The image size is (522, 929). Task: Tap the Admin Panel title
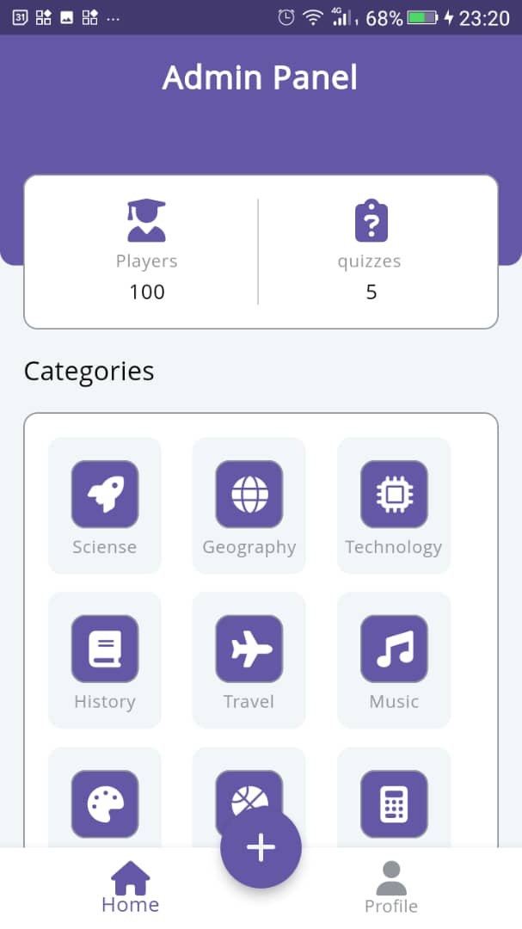260,77
